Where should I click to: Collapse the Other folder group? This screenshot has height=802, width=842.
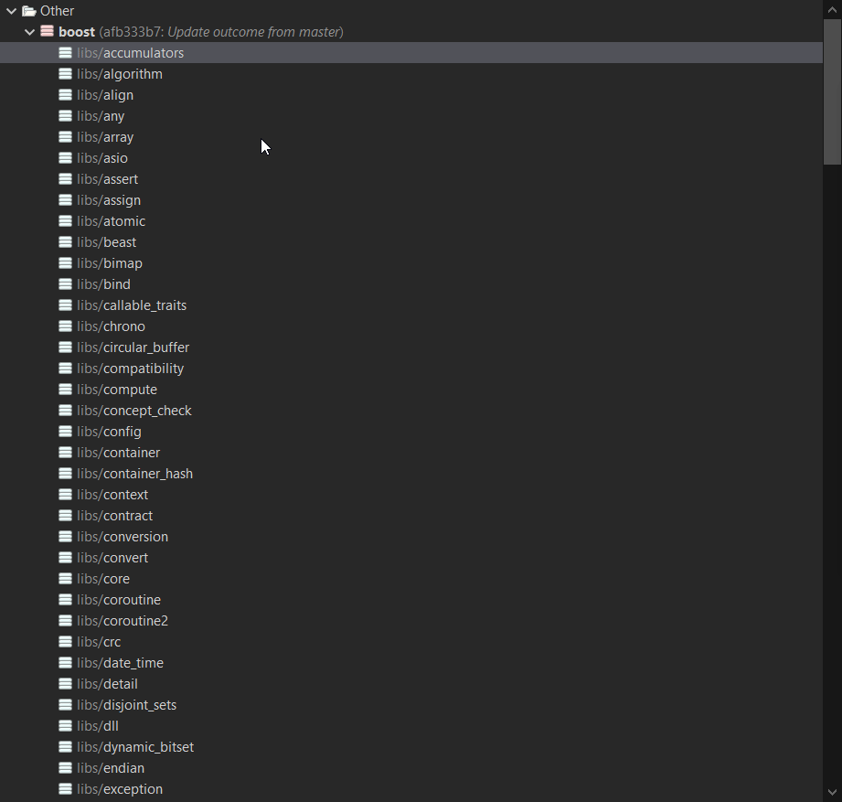point(11,11)
